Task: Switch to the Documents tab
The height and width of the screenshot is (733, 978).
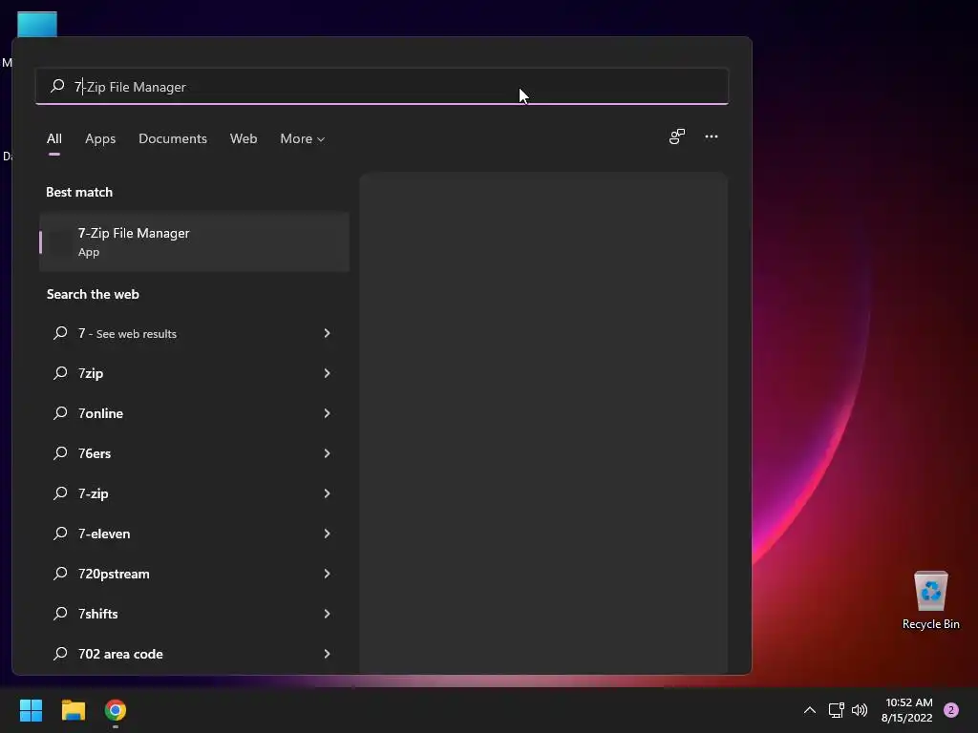Action: coord(173,138)
